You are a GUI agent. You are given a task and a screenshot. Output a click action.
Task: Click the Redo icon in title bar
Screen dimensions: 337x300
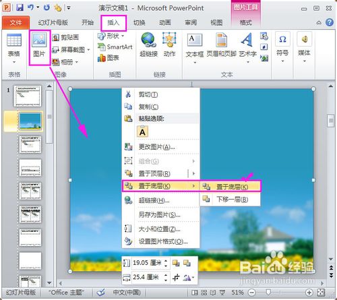click(47, 7)
